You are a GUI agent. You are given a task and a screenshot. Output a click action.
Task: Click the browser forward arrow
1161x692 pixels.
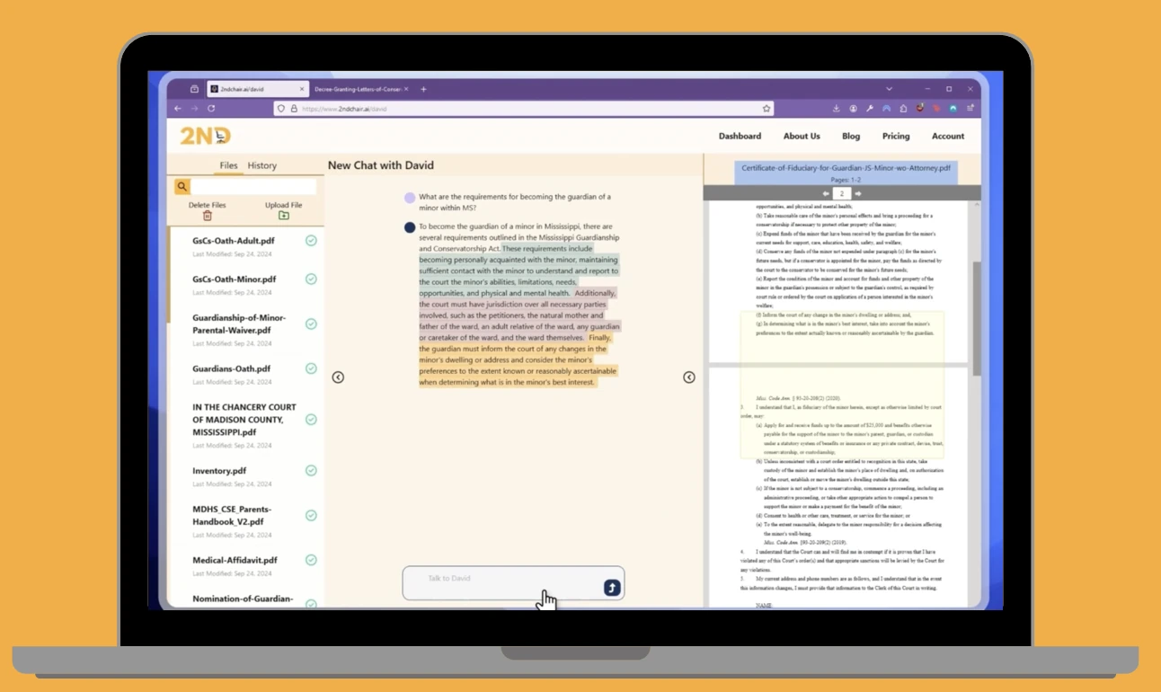(x=194, y=108)
